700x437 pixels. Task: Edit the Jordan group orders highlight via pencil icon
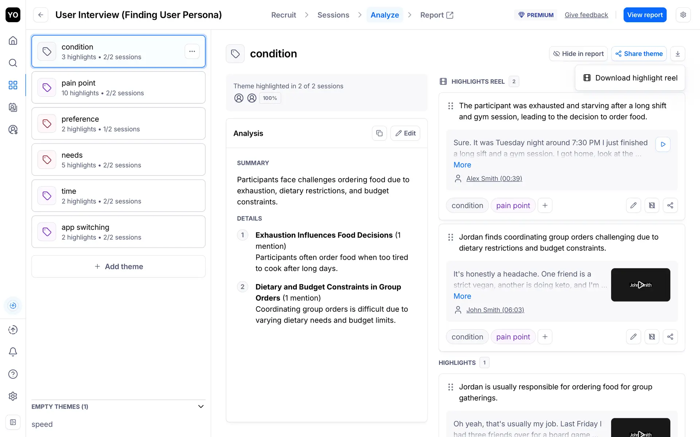(x=633, y=337)
